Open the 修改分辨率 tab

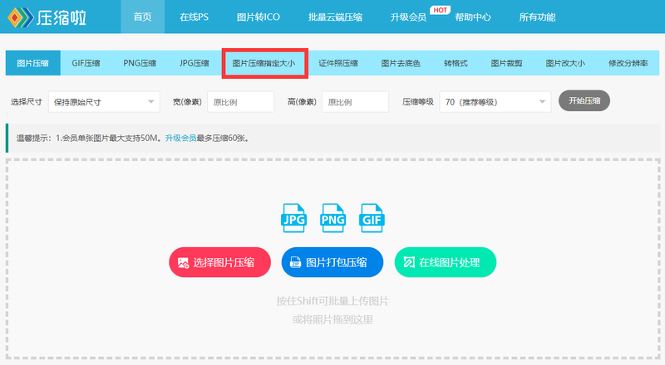click(x=628, y=63)
